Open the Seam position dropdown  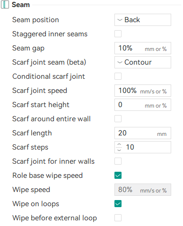[143, 20]
